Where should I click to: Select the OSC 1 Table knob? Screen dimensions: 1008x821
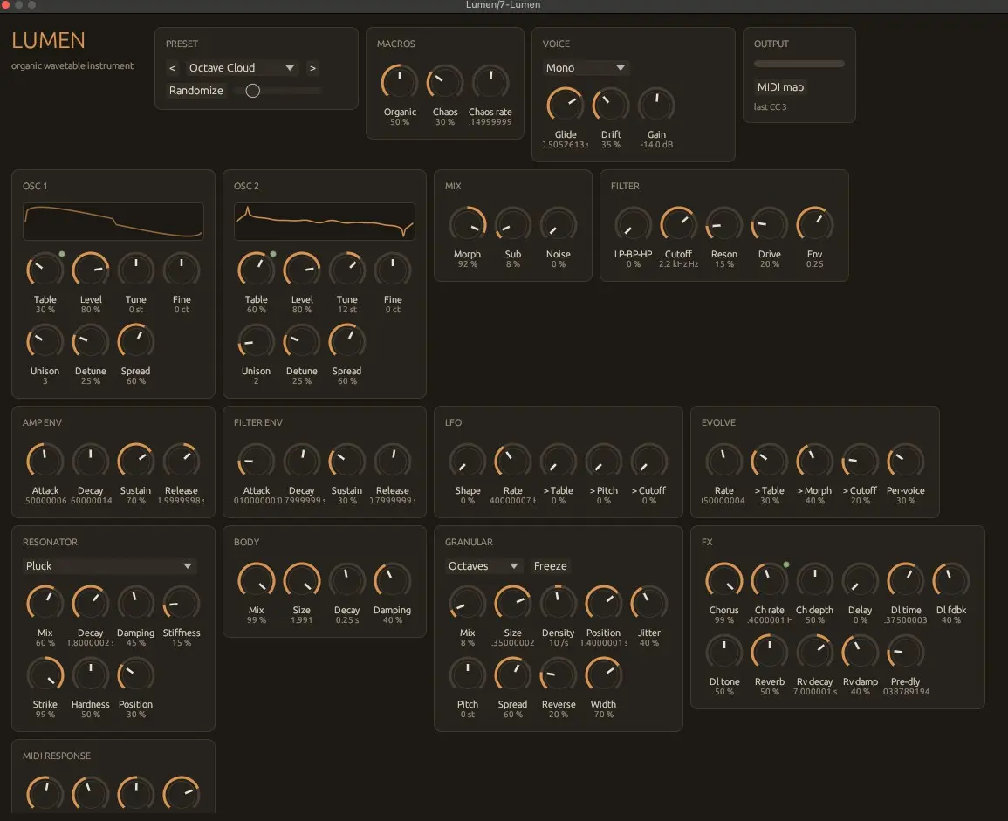tap(45, 270)
